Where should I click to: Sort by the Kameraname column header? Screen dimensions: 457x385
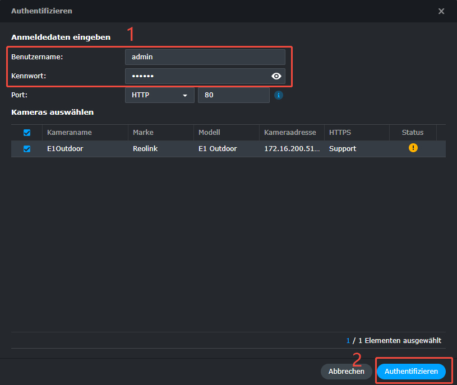pyautogui.click(x=85, y=133)
